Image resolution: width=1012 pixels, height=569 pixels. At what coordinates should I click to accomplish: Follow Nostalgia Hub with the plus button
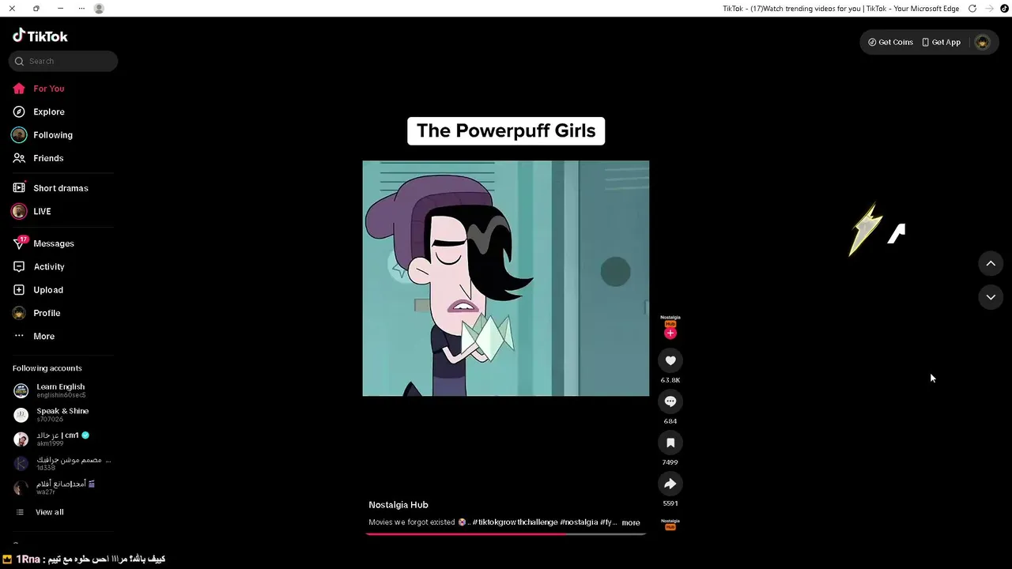pos(670,333)
